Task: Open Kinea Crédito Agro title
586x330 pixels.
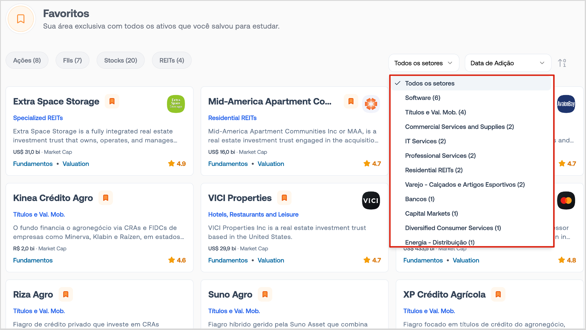Action: [x=53, y=198]
